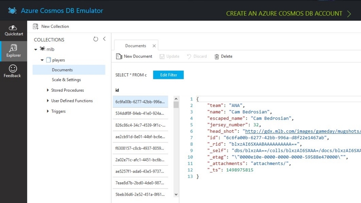Viewport: 361px width, 203px height.
Task: Select document ae2cb91d-8e01-44bf-bc6e...
Action: pyautogui.click(x=140, y=136)
